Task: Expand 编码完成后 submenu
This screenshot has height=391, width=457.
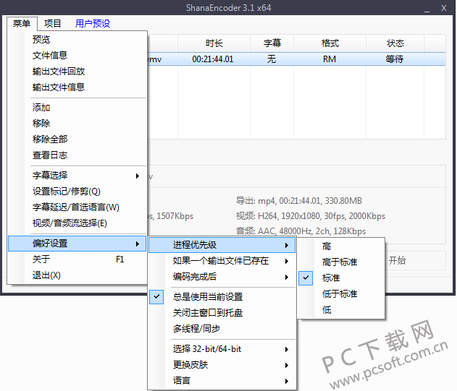Action: click(x=222, y=277)
